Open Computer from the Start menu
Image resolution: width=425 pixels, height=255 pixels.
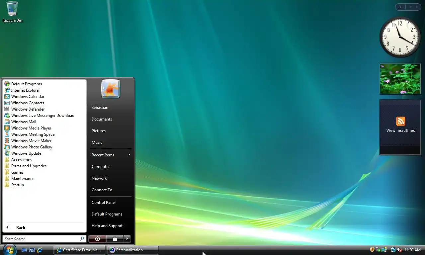click(x=111, y=167)
